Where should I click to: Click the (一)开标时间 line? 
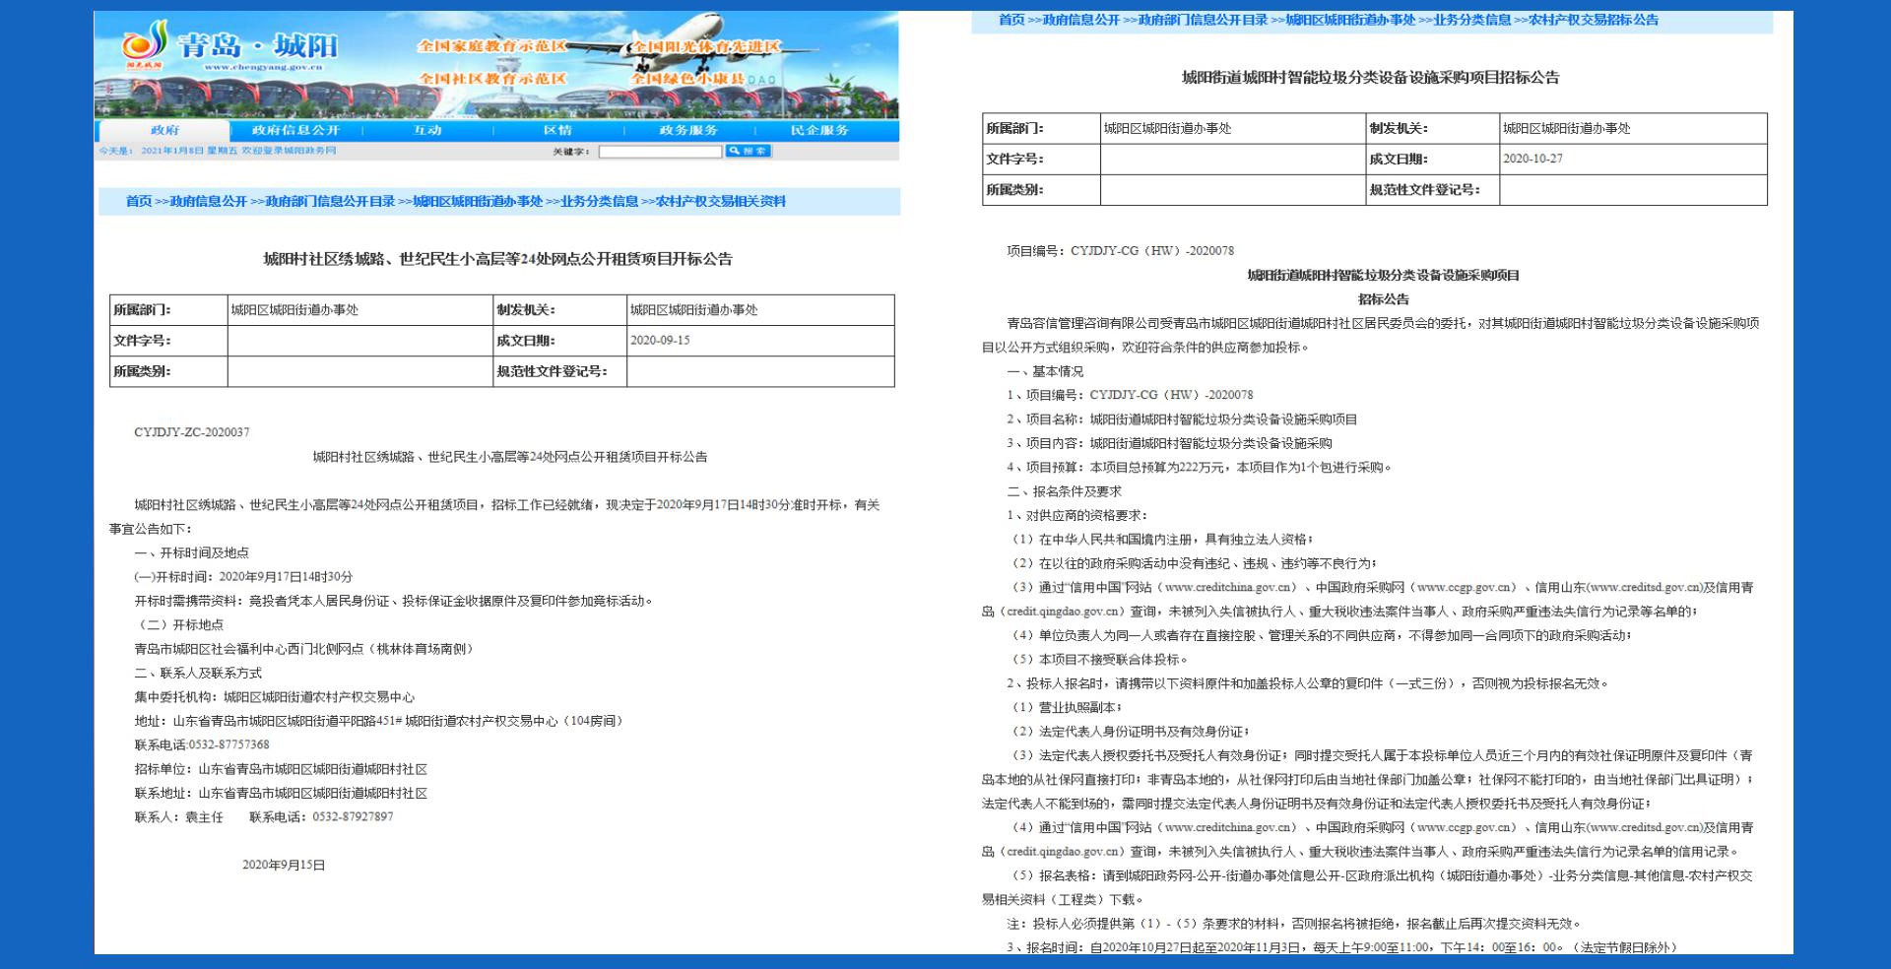pyautogui.click(x=243, y=577)
